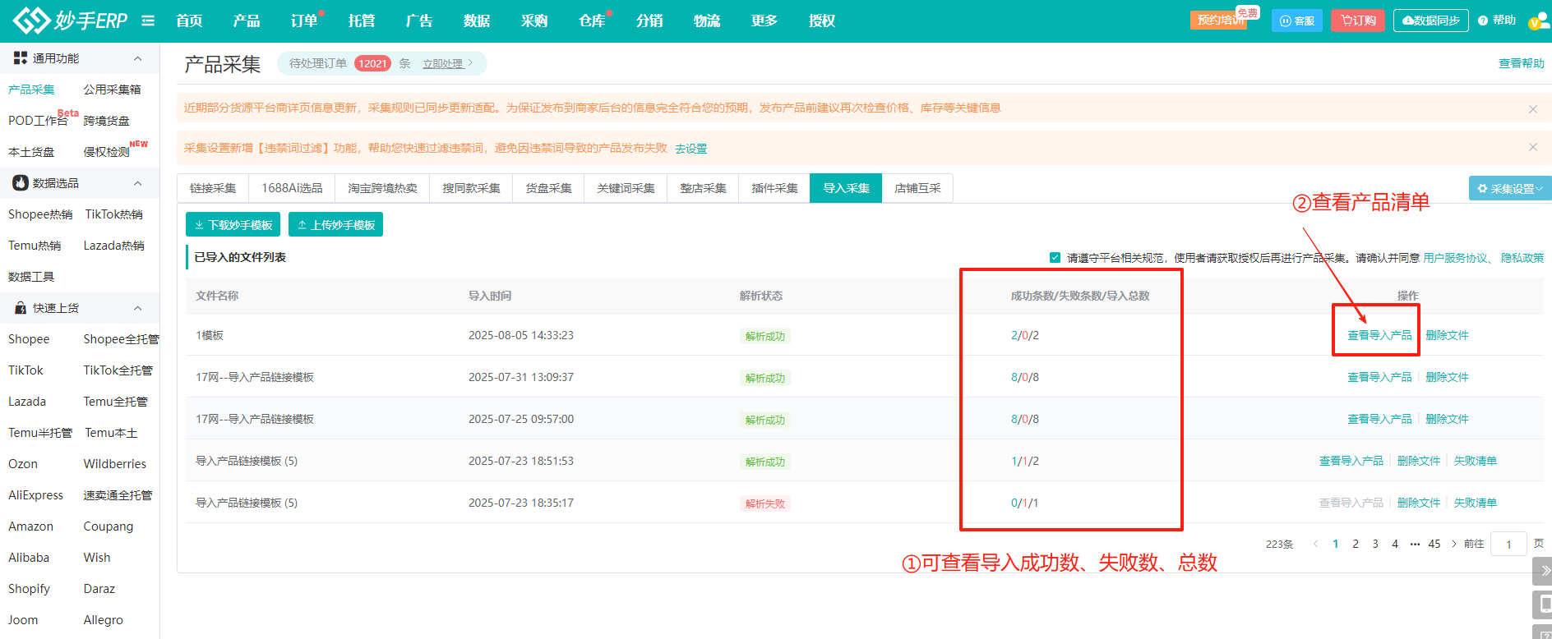1552x639 pixels.
Task: Switch to the 插件采集 tab
Action: tap(774, 188)
